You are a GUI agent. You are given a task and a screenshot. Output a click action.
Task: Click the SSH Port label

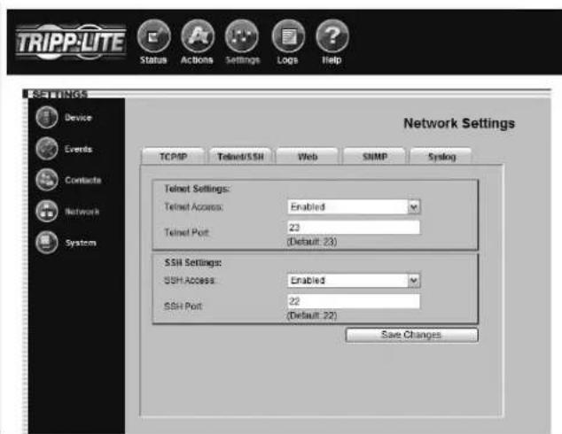click(183, 306)
